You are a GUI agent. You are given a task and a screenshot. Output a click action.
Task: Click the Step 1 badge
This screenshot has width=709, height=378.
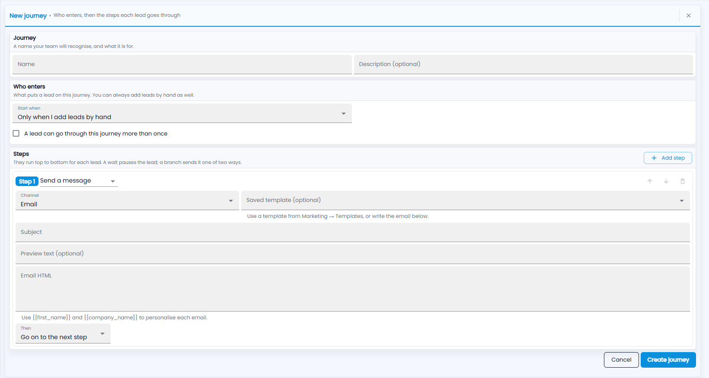[x=27, y=181]
